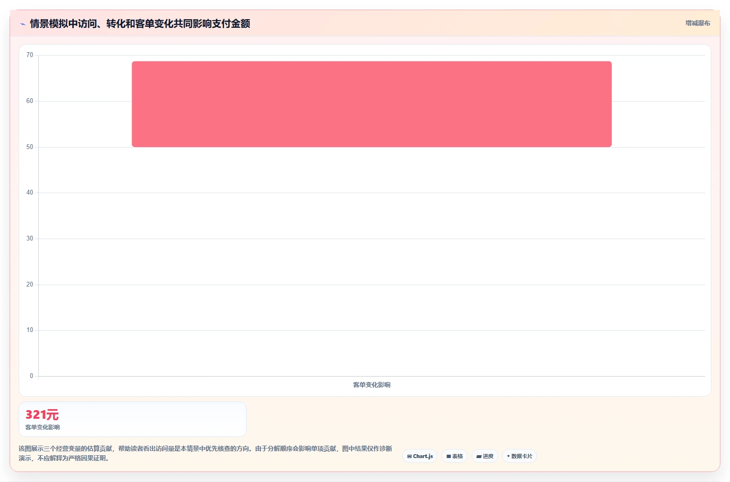This screenshot has height=482, width=730.
Task: Click the 321元 value text
Action: tap(42, 415)
